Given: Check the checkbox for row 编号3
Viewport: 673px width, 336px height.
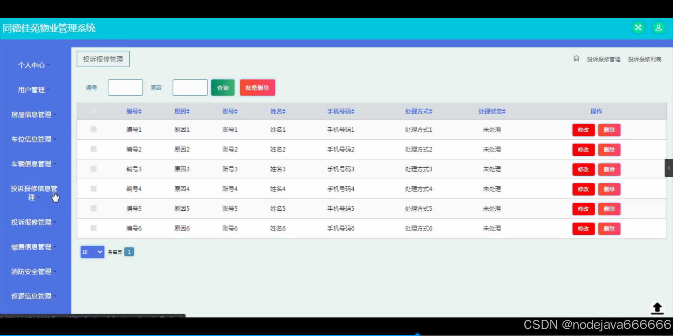Looking at the screenshot, I should (x=93, y=169).
